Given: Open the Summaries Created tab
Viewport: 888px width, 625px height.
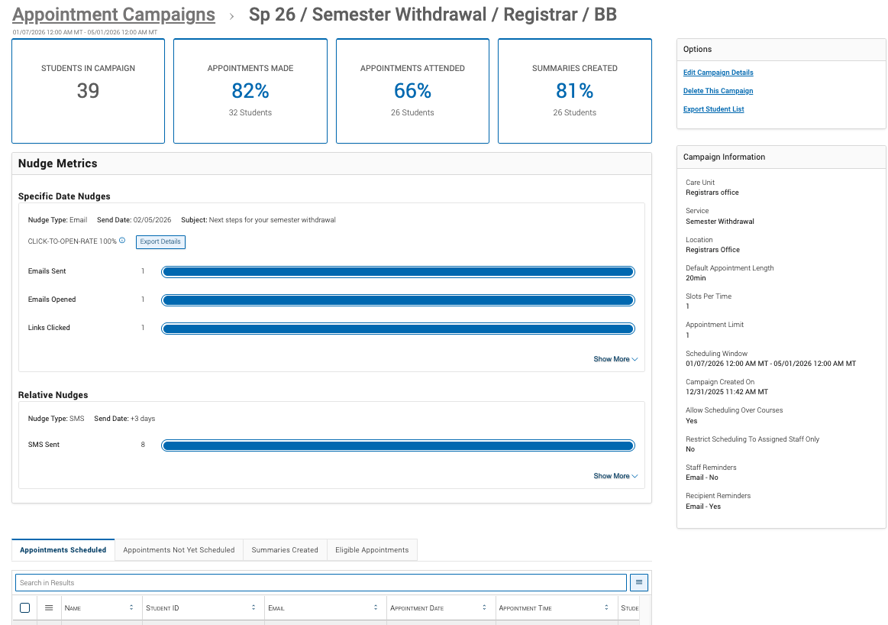Looking at the screenshot, I should click(285, 550).
